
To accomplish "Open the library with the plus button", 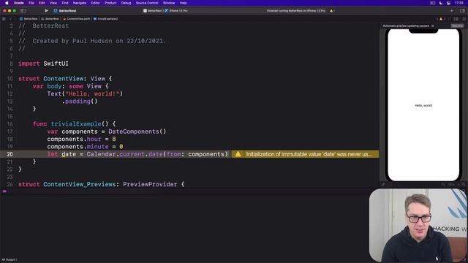I will pos(452,11).
